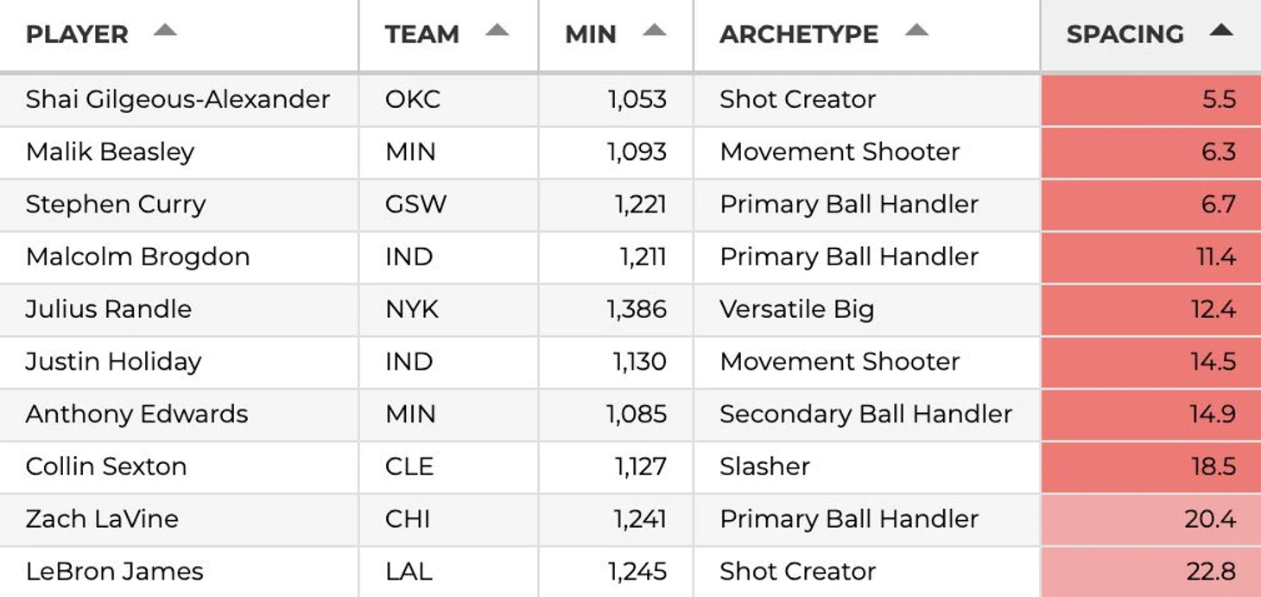Open LeBron James player entry

coord(630,572)
